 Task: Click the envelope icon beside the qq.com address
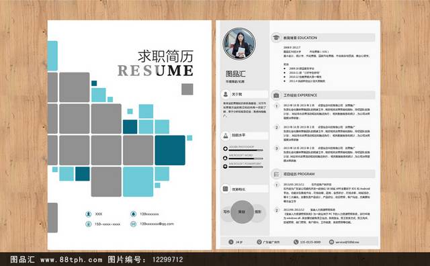[x=133, y=224]
